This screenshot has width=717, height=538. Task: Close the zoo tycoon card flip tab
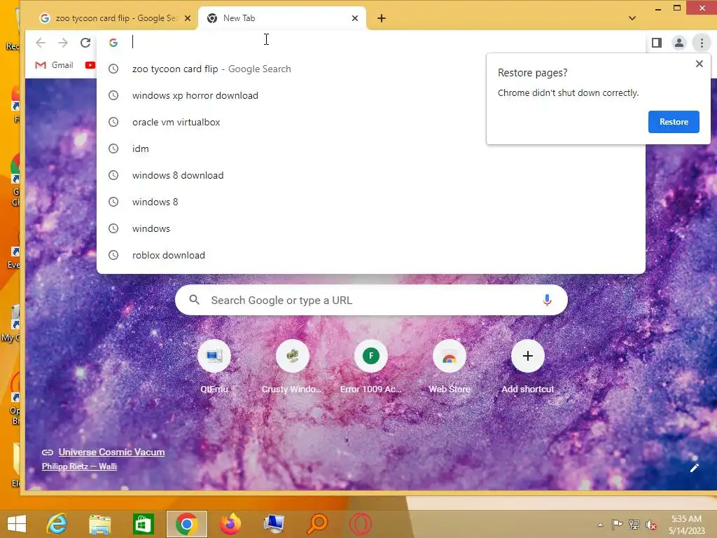(188, 18)
